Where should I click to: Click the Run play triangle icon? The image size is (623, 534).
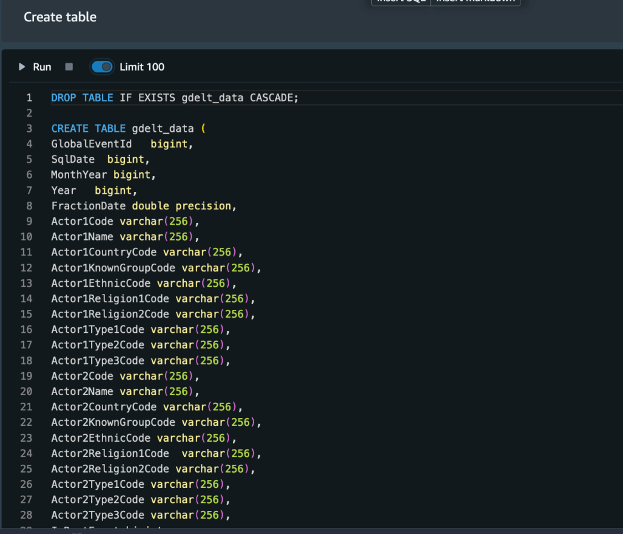point(22,67)
